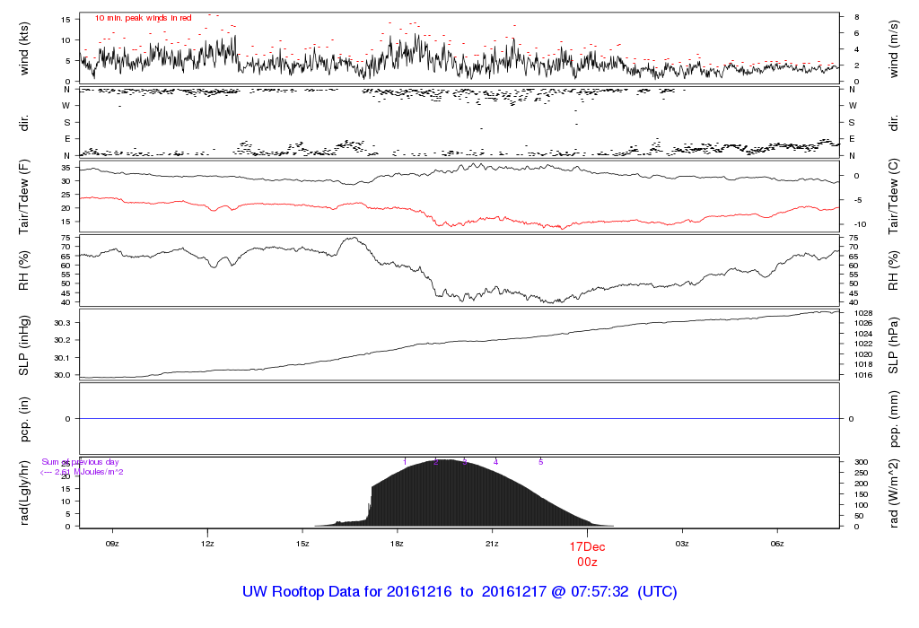Click the 09z time axis label
Screen dimensions: 919x628
(x=112, y=544)
